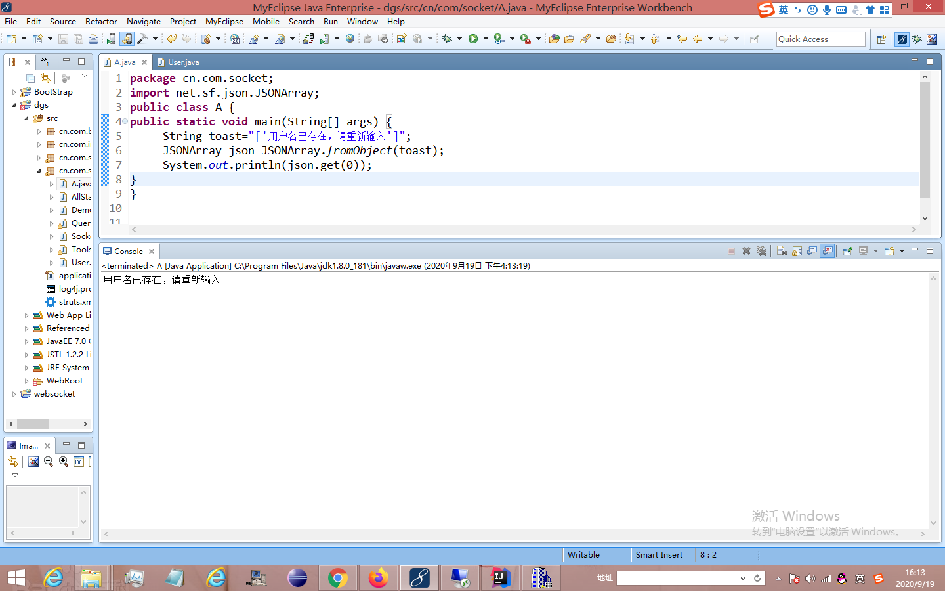Image resolution: width=945 pixels, height=591 pixels.
Task: Open the File menu
Action: [x=11, y=22]
